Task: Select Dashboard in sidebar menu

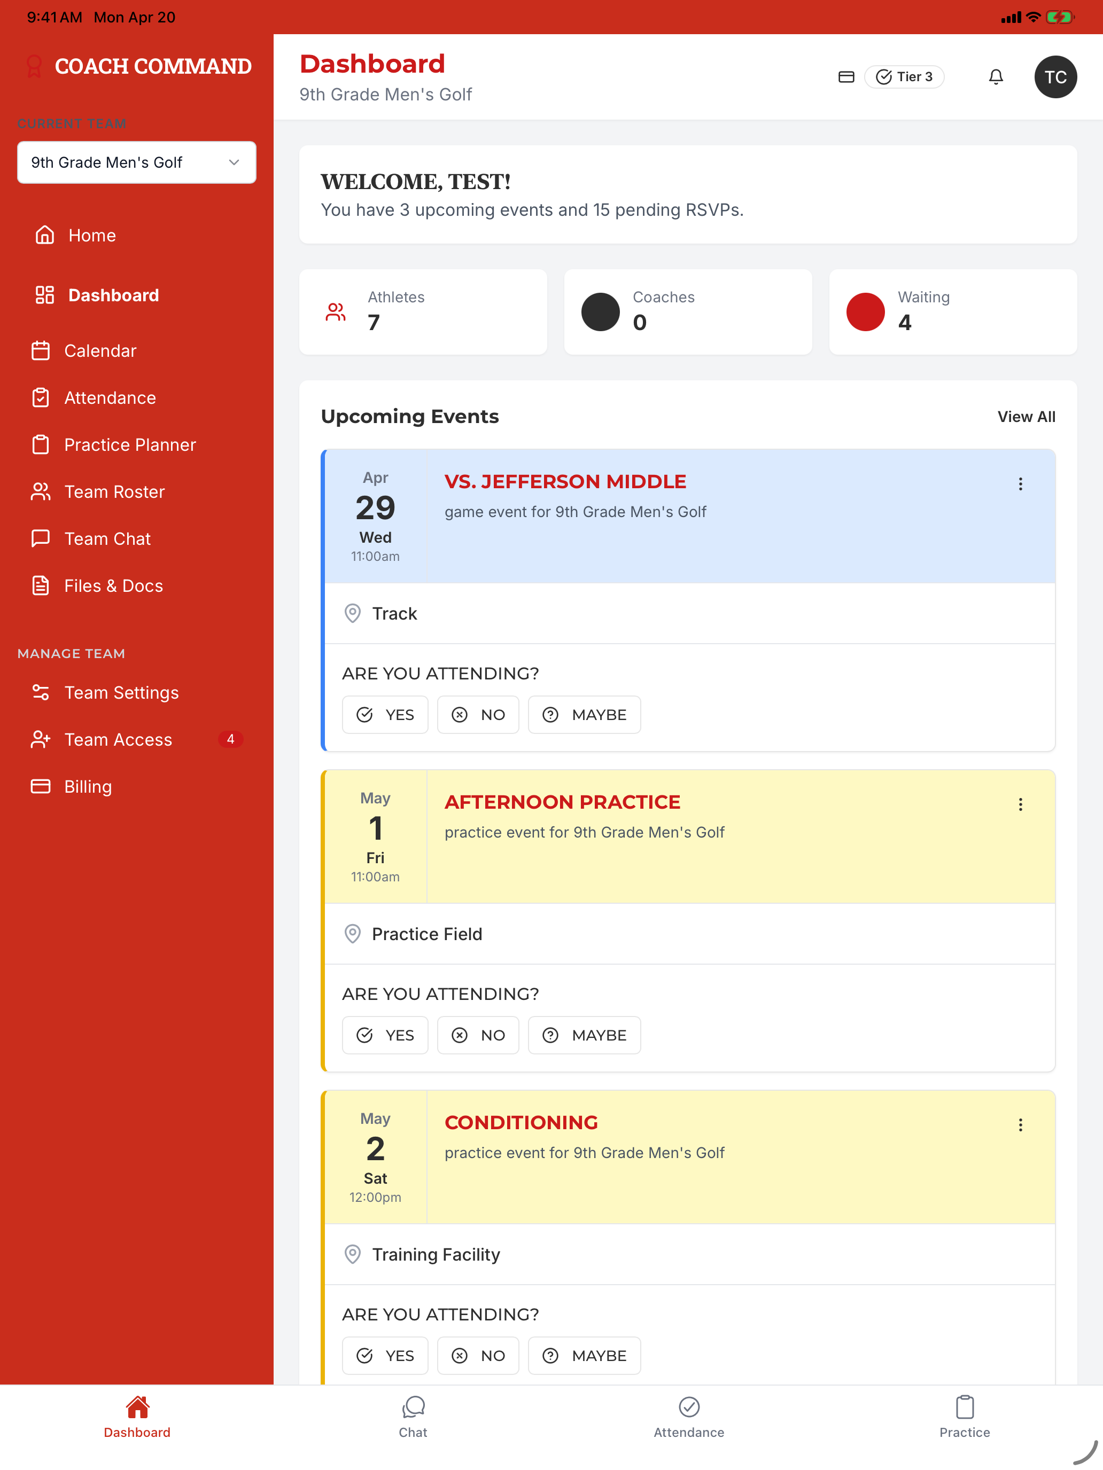Action: pos(114,295)
